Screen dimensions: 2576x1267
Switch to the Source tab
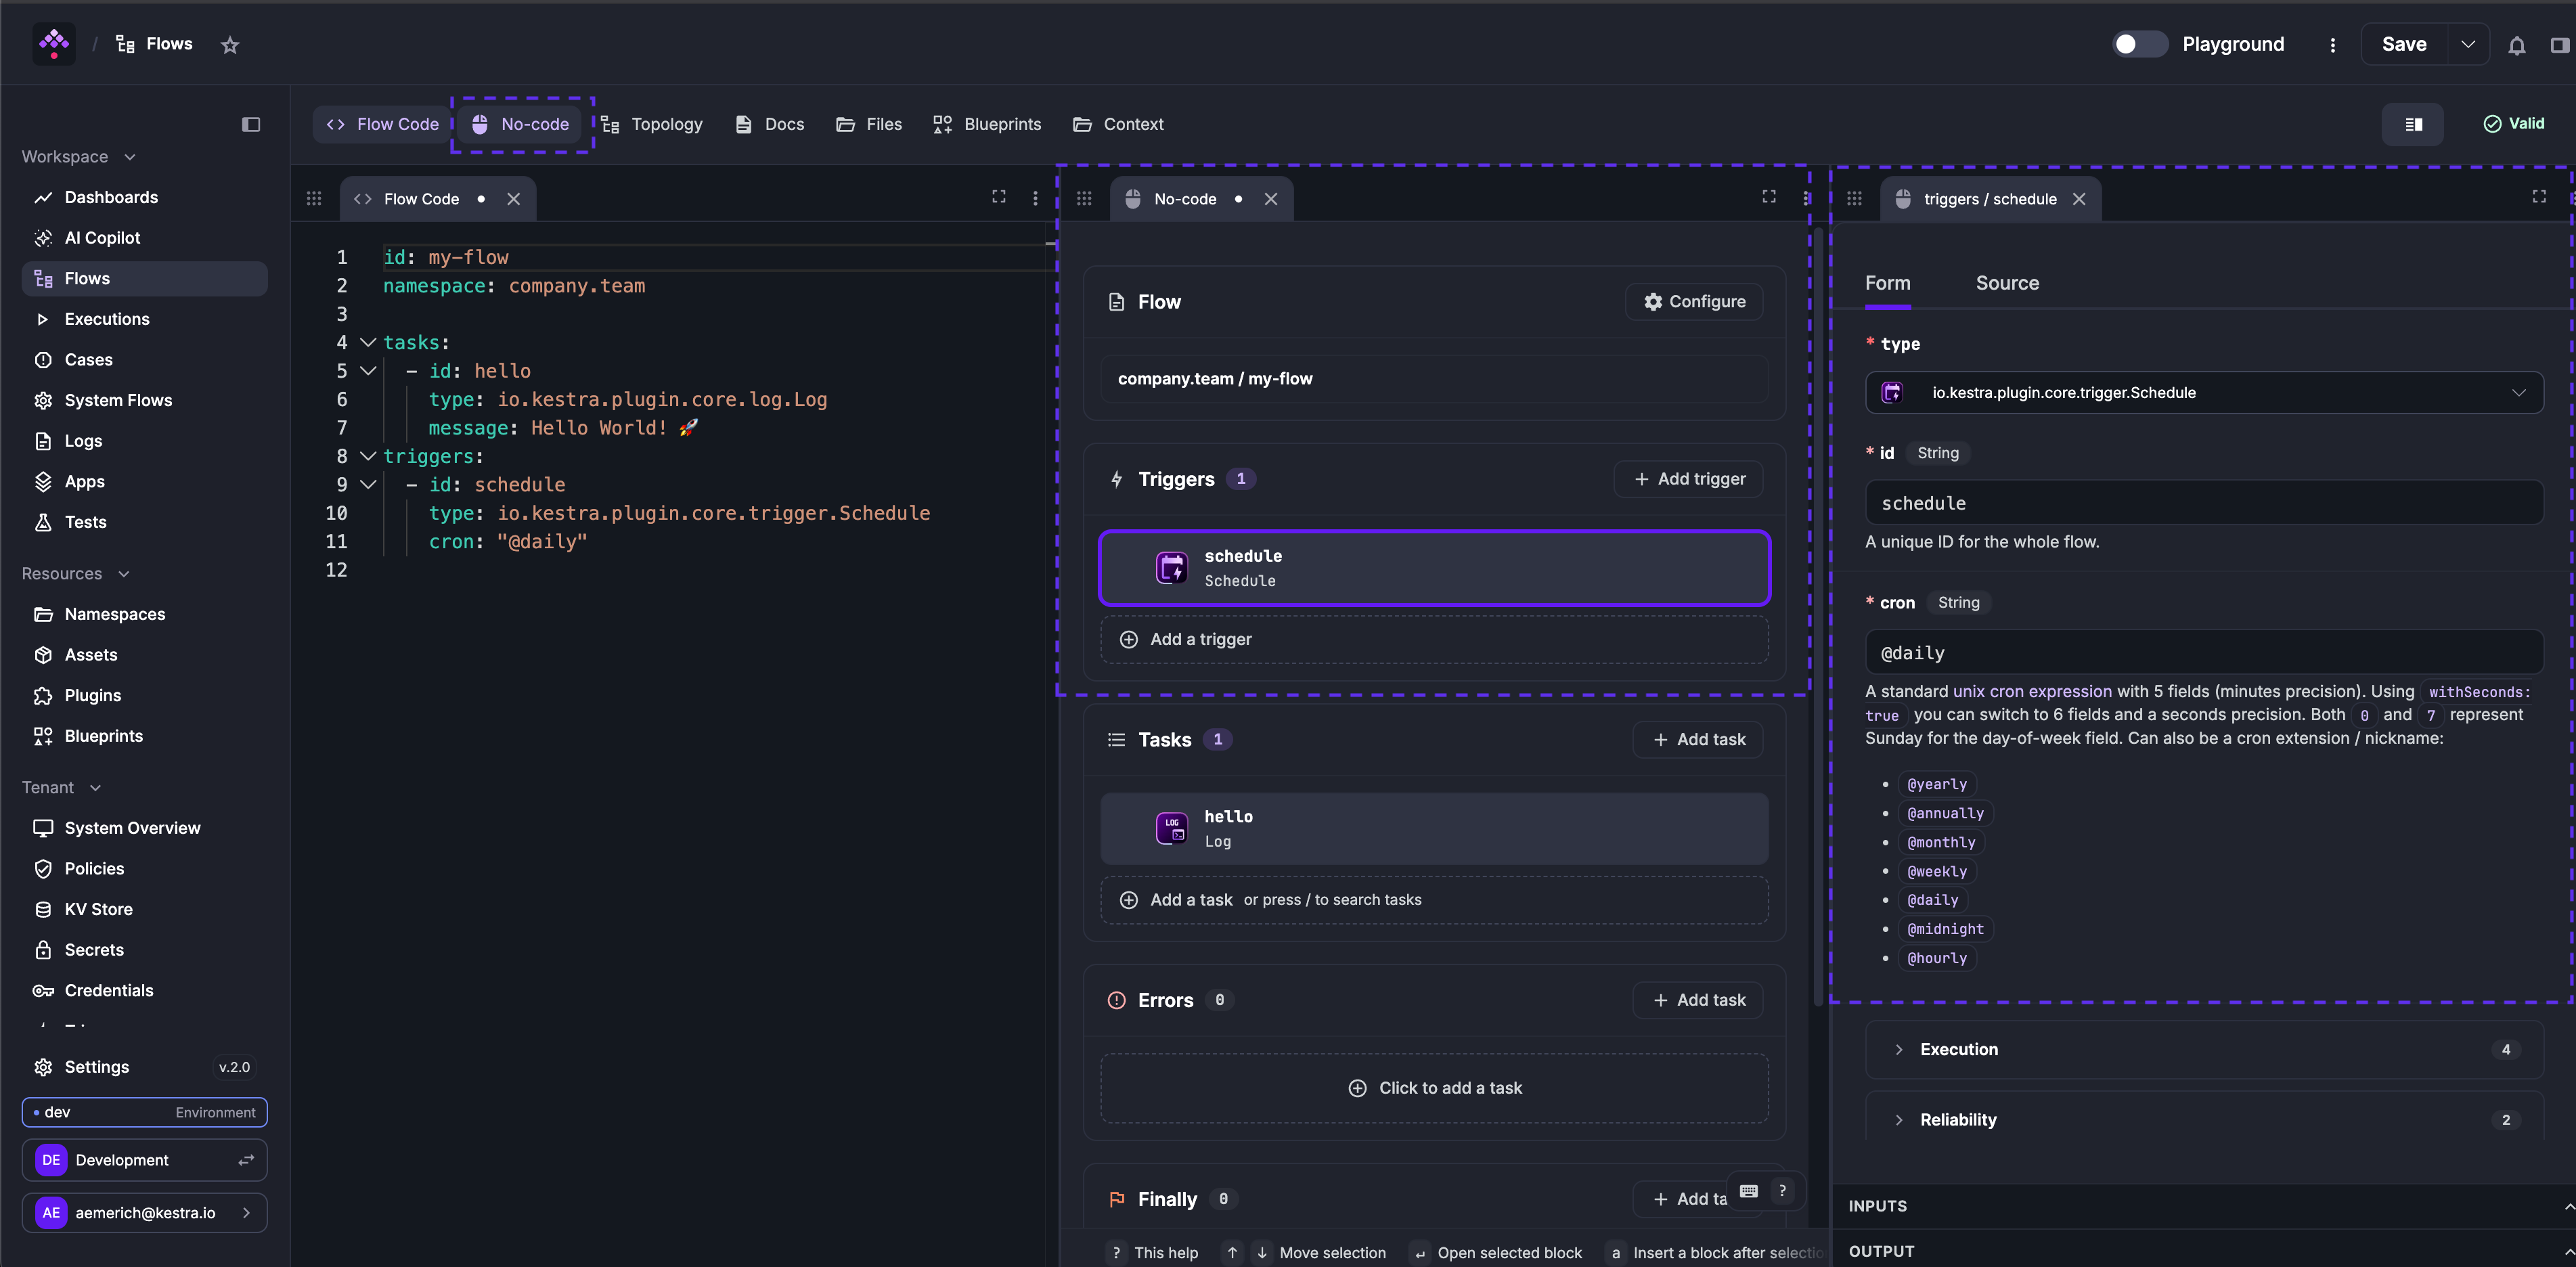(x=2007, y=283)
